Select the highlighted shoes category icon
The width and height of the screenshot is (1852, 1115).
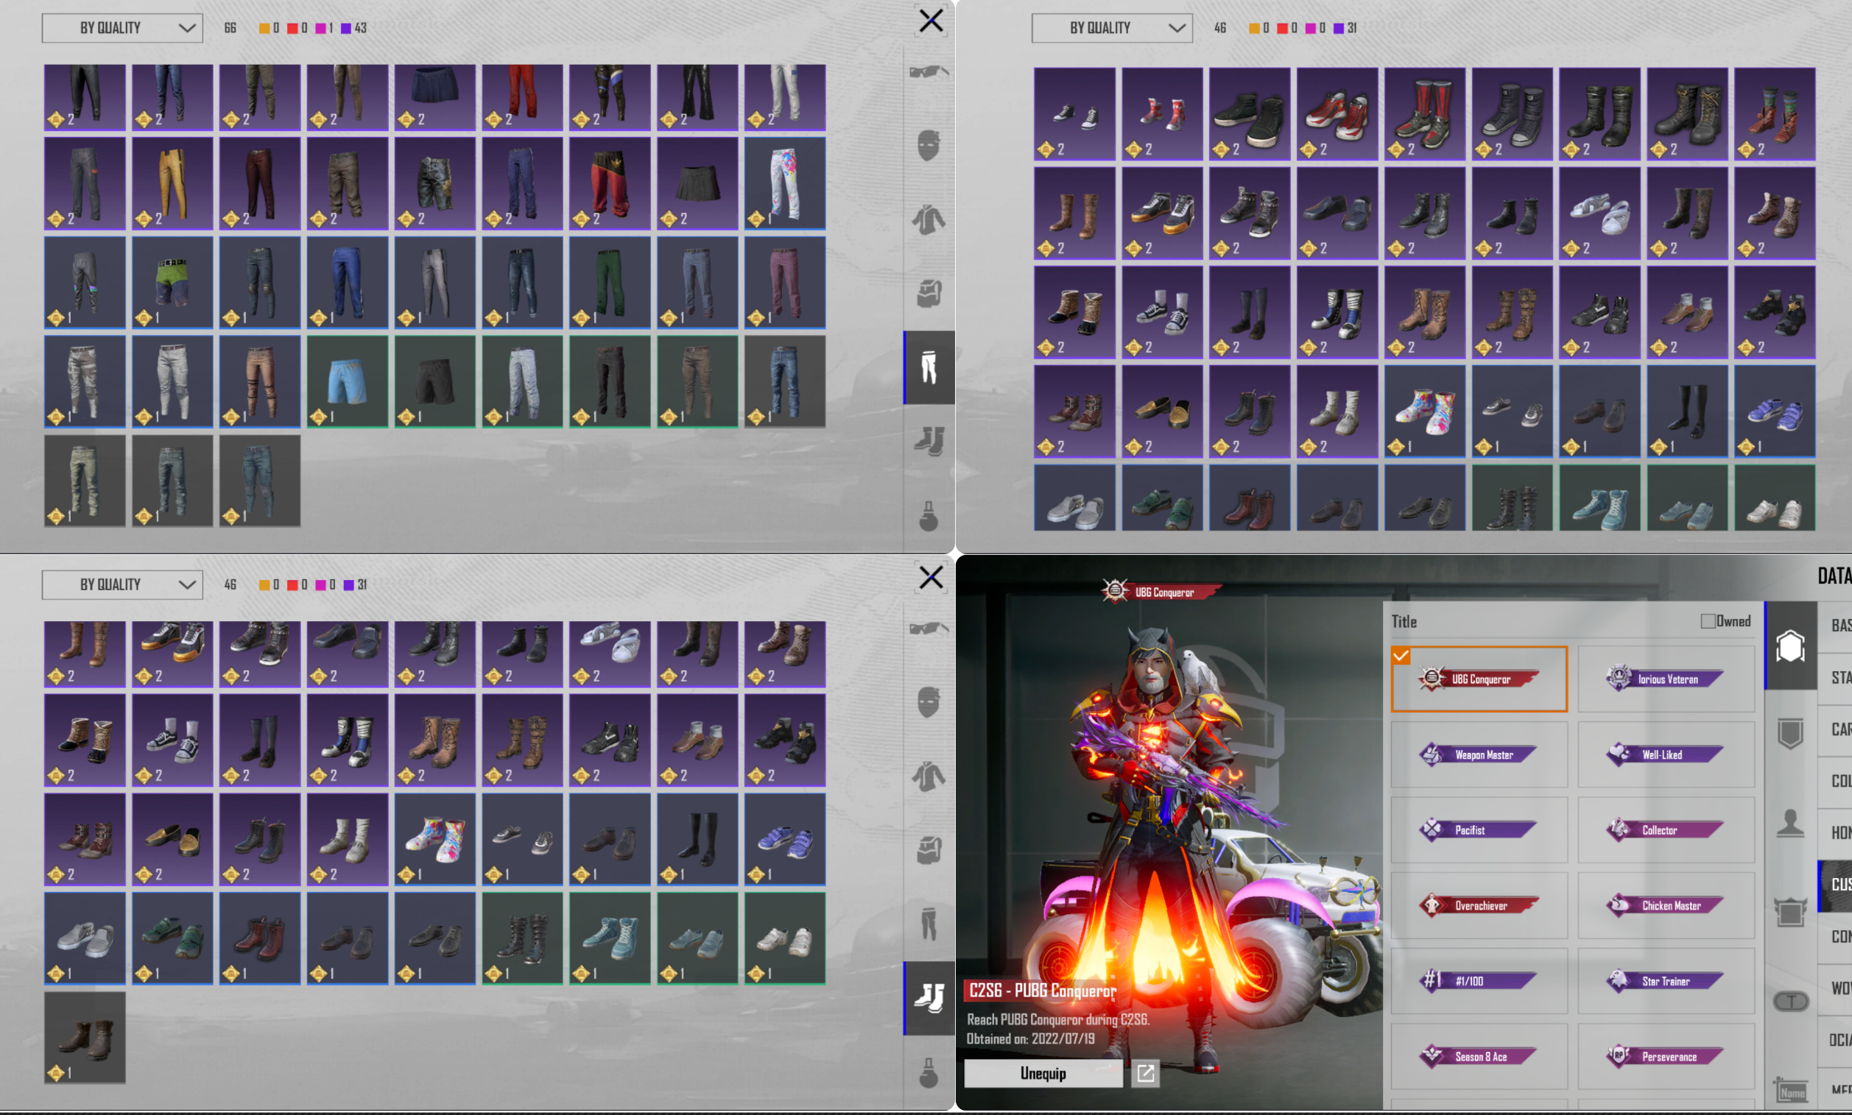929,999
